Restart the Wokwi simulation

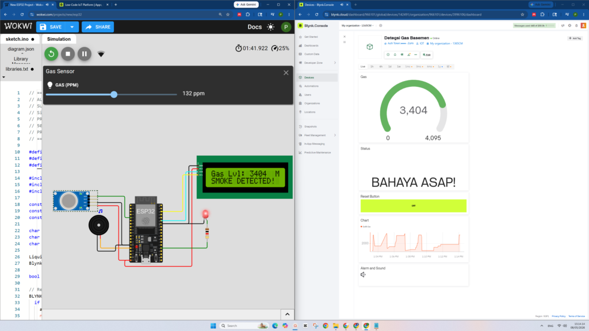click(x=51, y=53)
